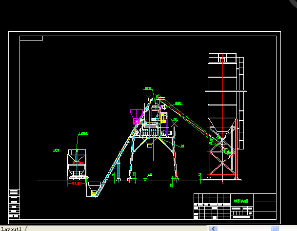Select the yellow cabinet on the mixing platform
The width and height of the screenshot is (297, 231).
[164, 117]
